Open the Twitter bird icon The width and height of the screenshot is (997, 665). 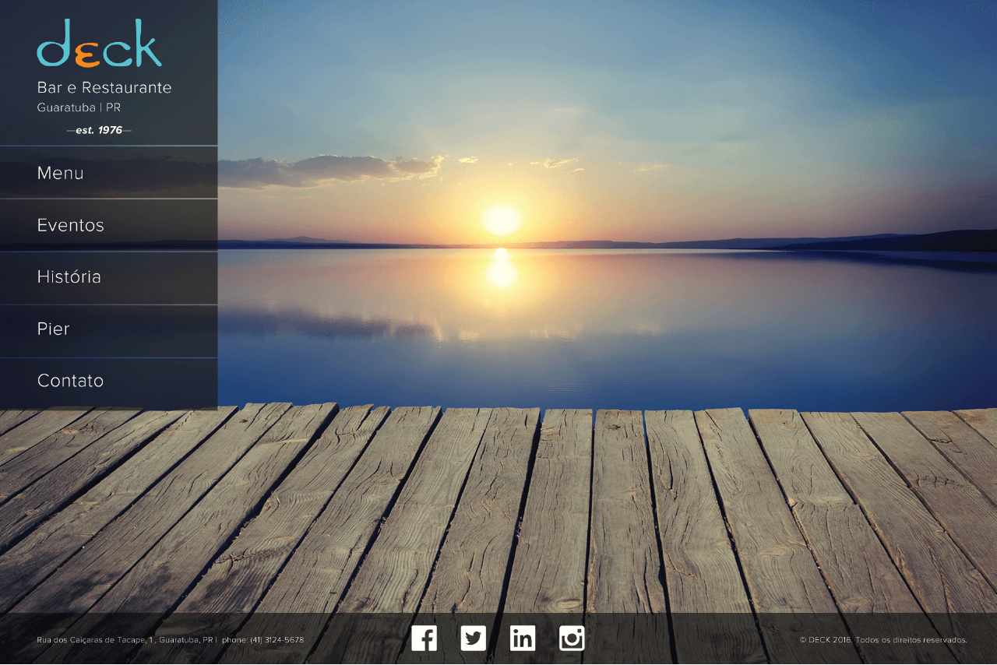[x=473, y=639]
